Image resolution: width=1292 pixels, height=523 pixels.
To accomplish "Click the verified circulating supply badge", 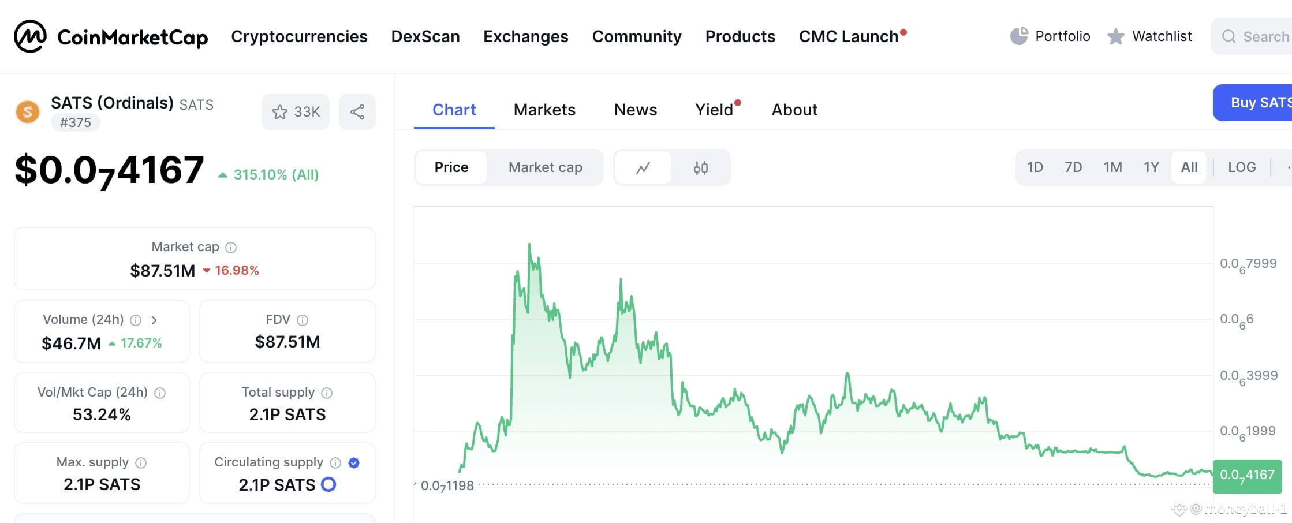I will [x=354, y=463].
